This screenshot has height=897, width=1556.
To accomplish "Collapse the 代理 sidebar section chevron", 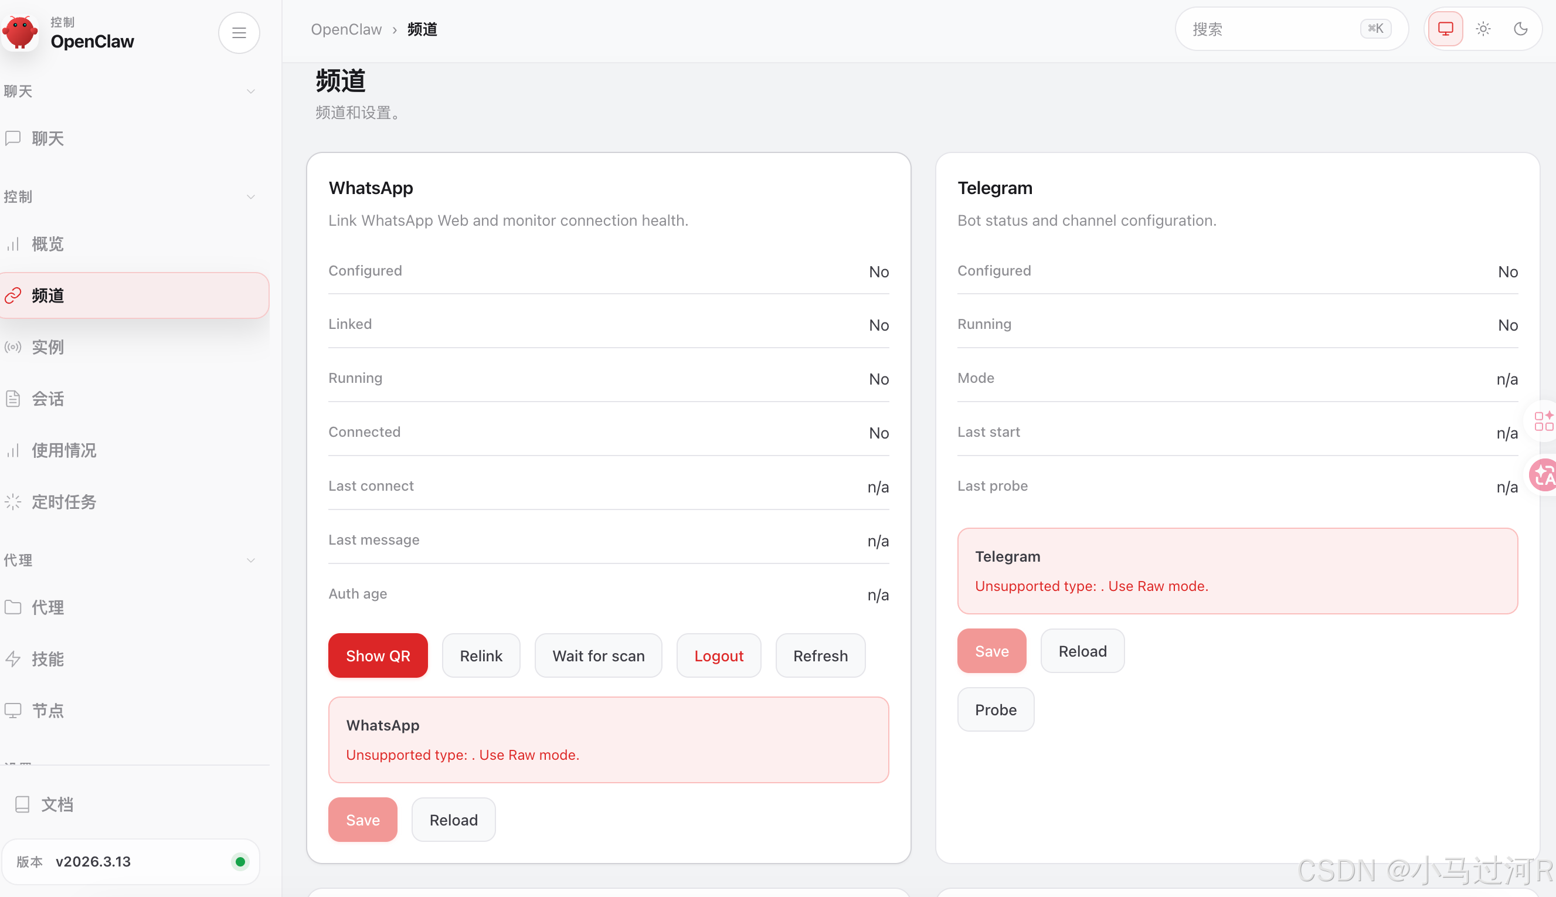I will point(251,560).
